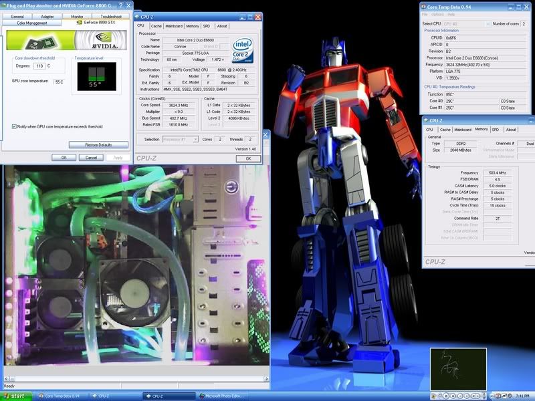Click the NVIDIA logo banner
Viewport: 535px width, 401px height.
tap(66, 40)
